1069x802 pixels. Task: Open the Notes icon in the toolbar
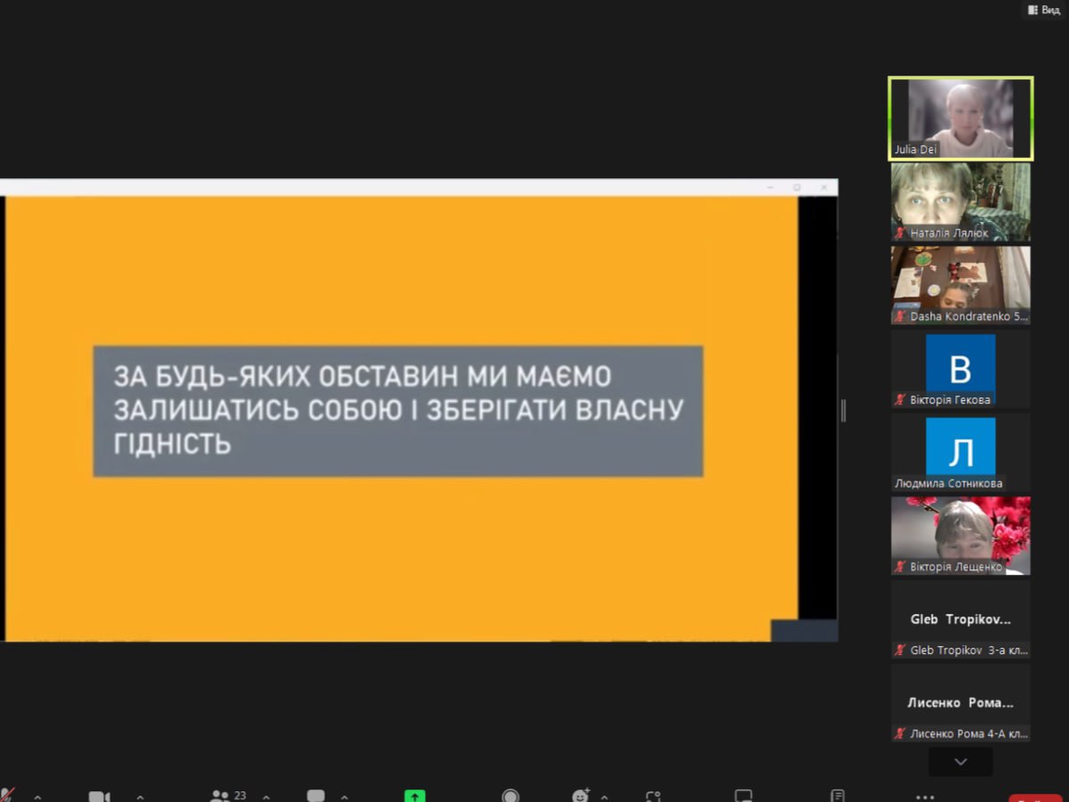[x=836, y=796]
